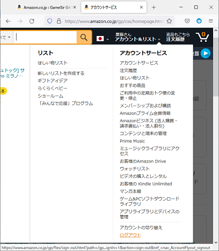219x251 pixels.
Task: Open ほしい物リスト in account services column
Action: (x=135, y=78)
